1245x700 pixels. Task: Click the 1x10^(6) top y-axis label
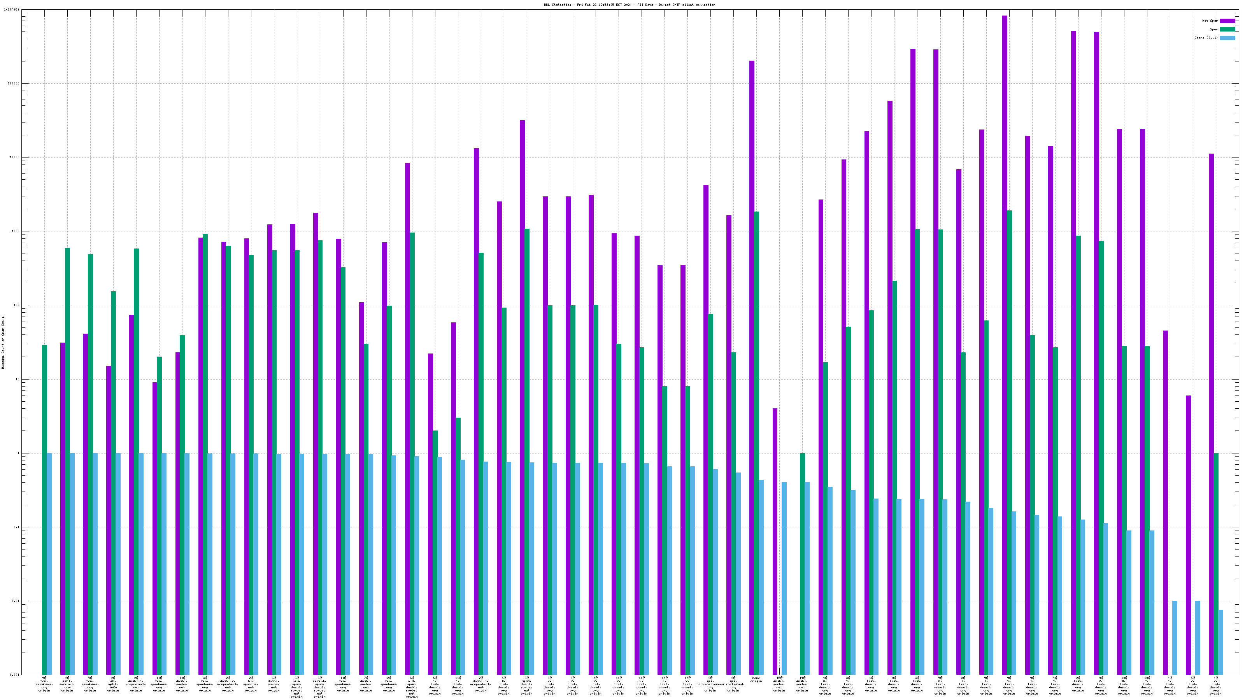coord(12,9)
